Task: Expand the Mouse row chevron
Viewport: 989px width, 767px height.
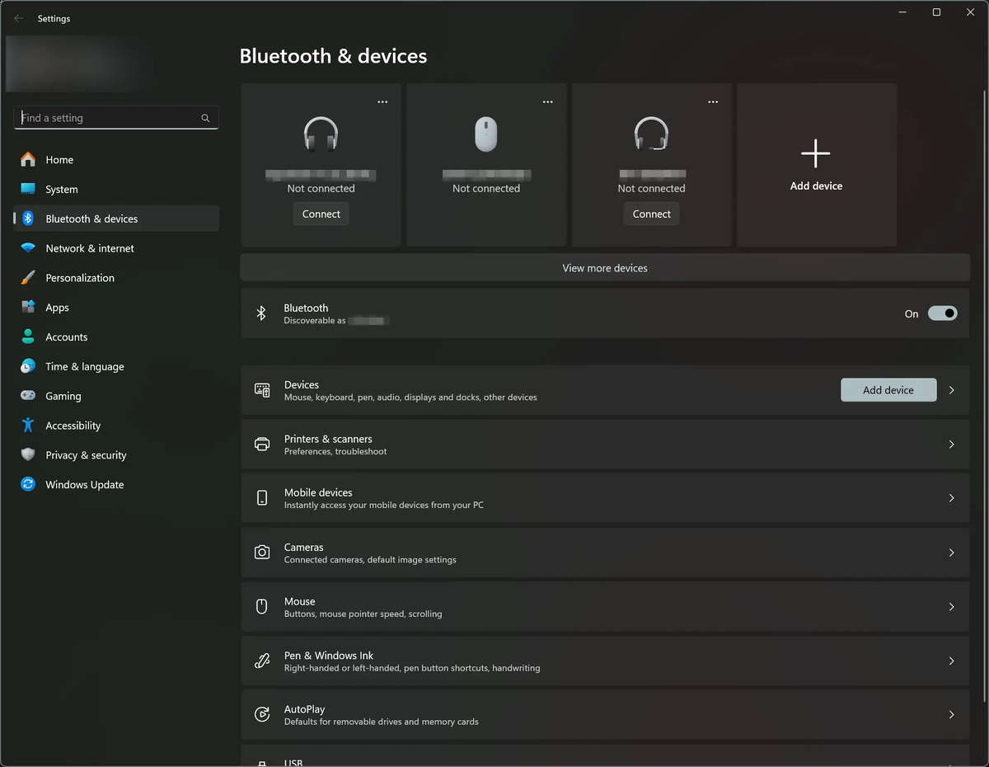Action: pos(952,607)
